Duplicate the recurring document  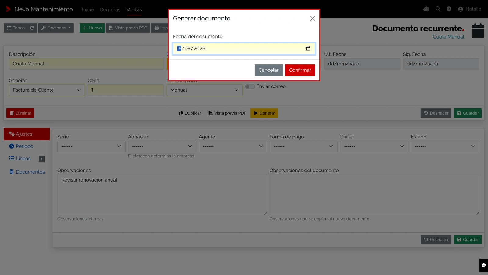[x=190, y=113]
